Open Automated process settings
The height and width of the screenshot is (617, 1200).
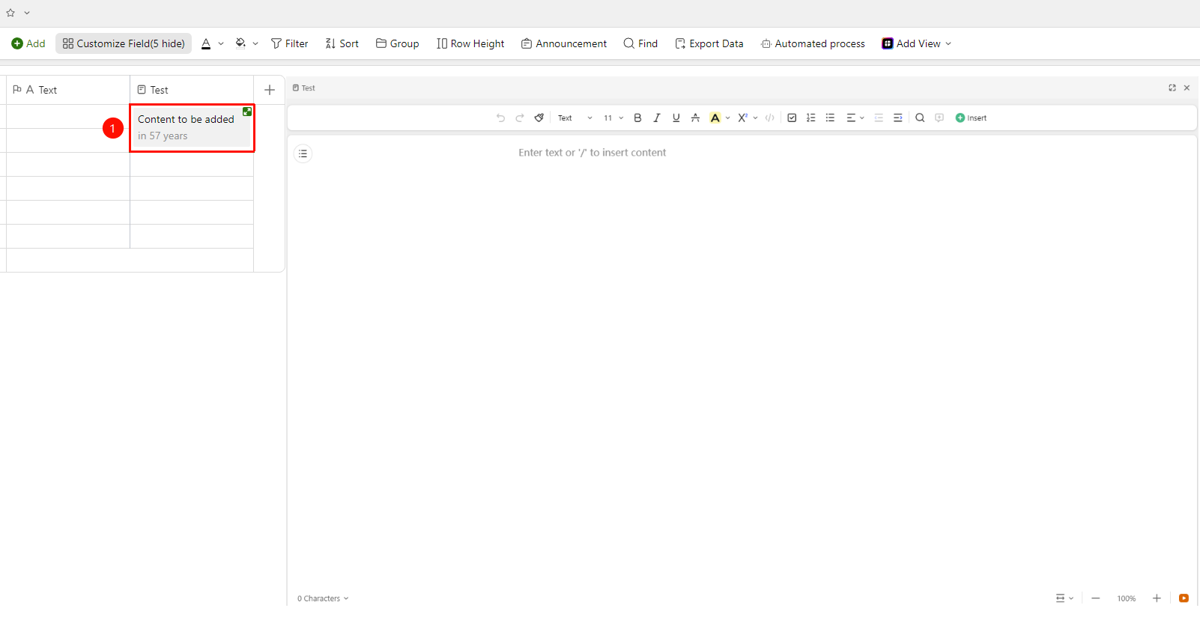(813, 43)
